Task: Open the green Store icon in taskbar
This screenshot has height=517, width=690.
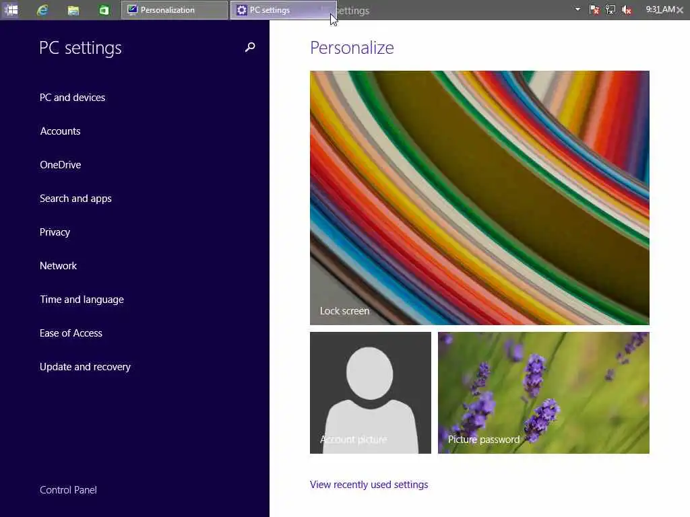Action: [x=104, y=10]
